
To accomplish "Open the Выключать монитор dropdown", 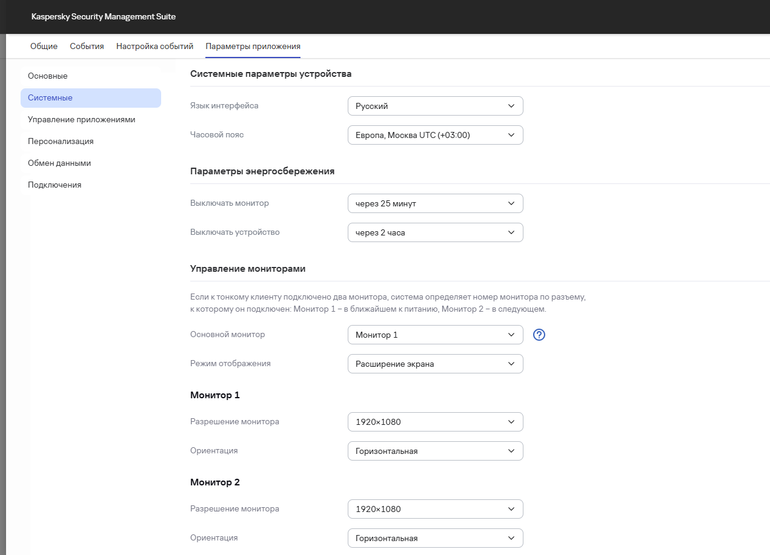I will [x=435, y=203].
